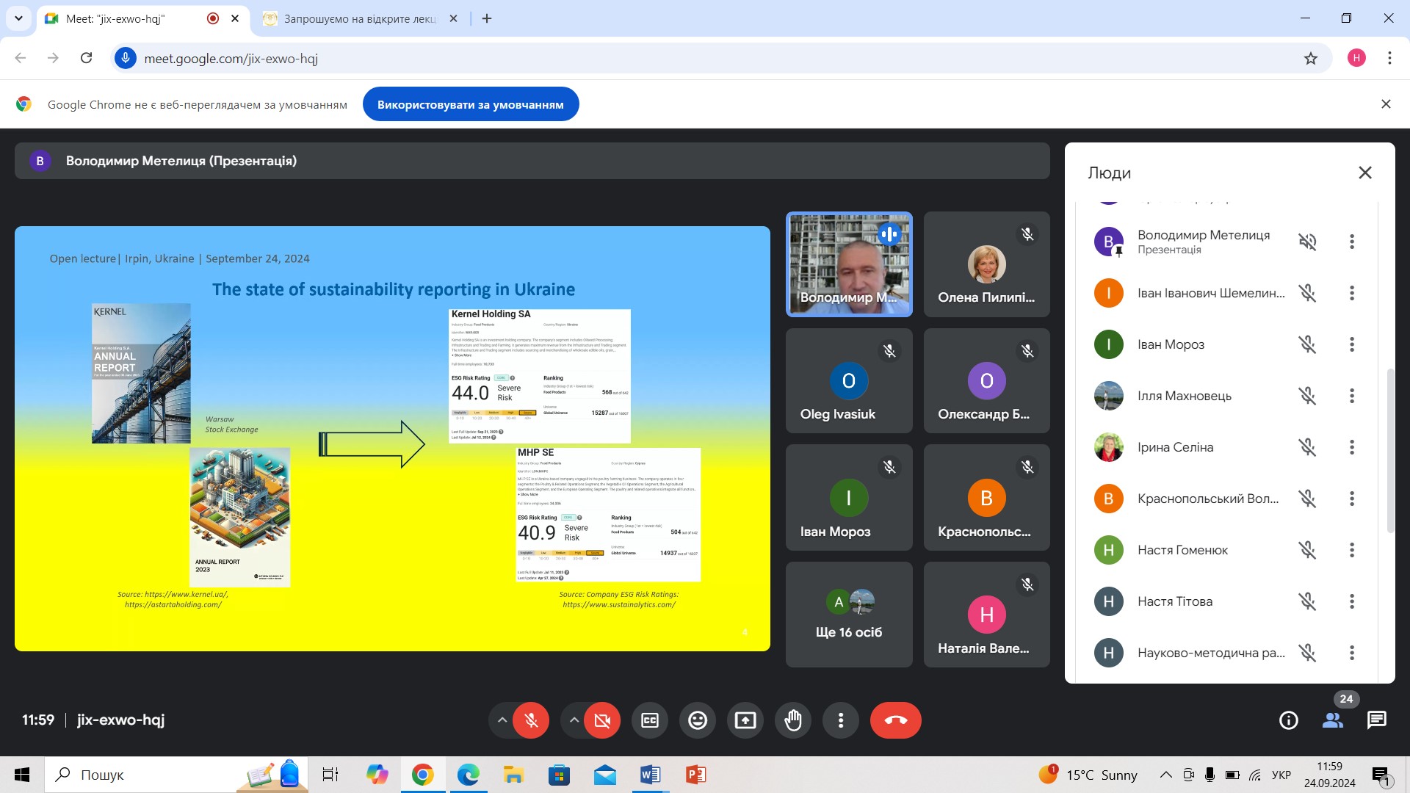1410x793 pixels.
Task: Toggle microphone mute button in call controls
Action: click(531, 720)
